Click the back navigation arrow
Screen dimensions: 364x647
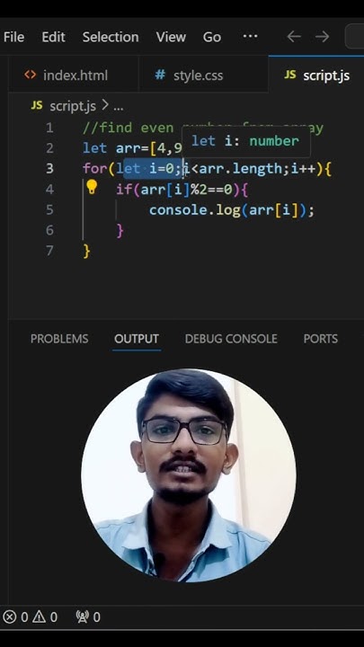click(x=294, y=37)
